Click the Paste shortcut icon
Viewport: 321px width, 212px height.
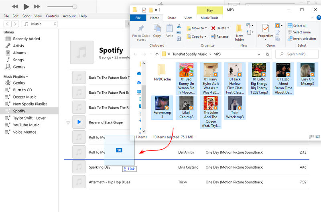coord(179,39)
